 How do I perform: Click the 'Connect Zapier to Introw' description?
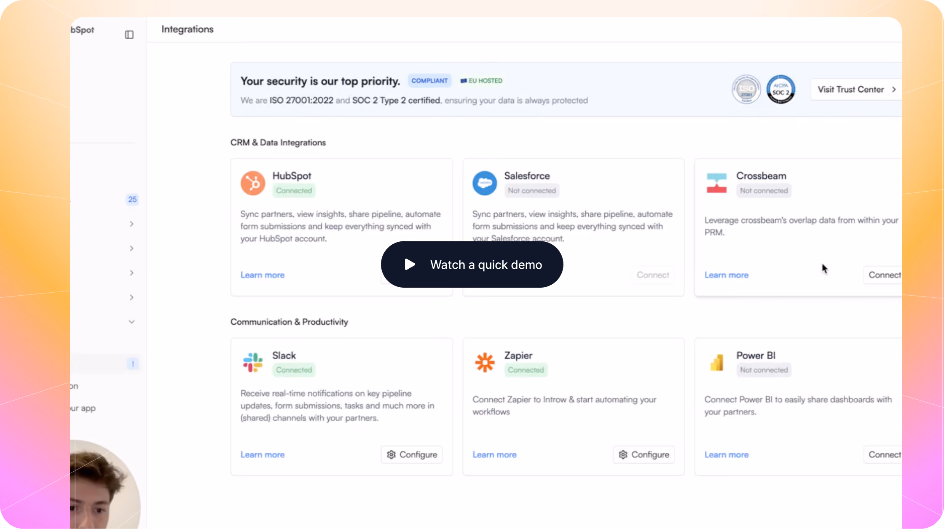[565, 406]
